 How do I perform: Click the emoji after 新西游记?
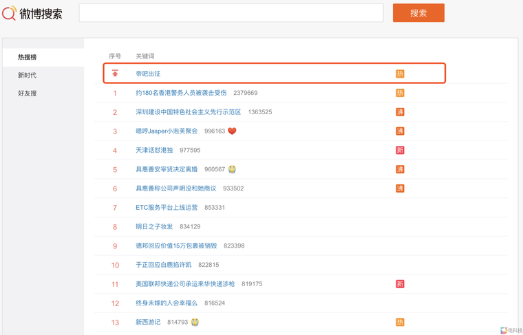(x=195, y=322)
